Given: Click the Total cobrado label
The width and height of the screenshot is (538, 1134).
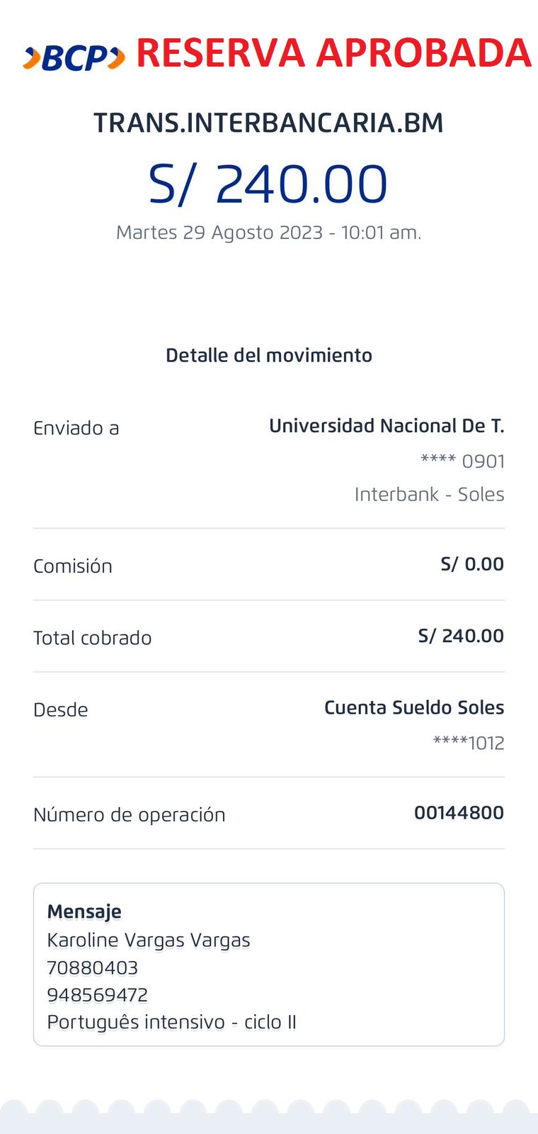Looking at the screenshot, I should pos(93,638).
